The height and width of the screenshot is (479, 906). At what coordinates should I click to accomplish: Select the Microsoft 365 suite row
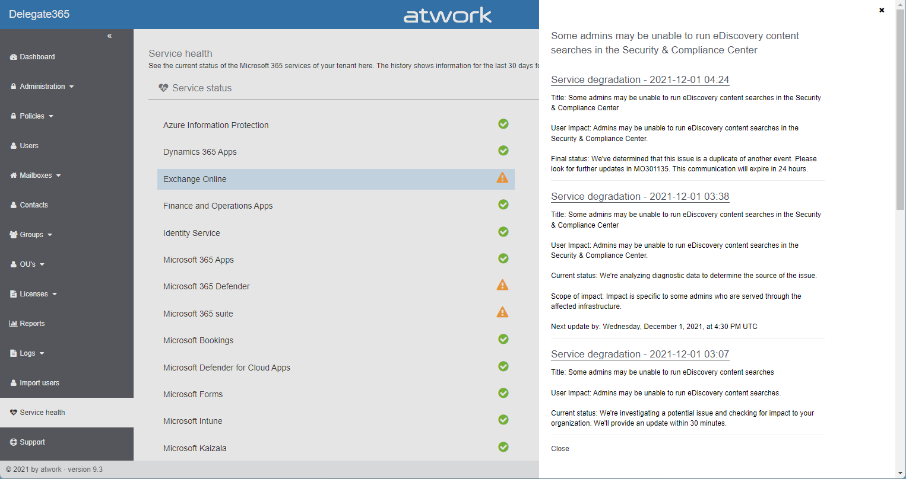[x=336, y=314]
